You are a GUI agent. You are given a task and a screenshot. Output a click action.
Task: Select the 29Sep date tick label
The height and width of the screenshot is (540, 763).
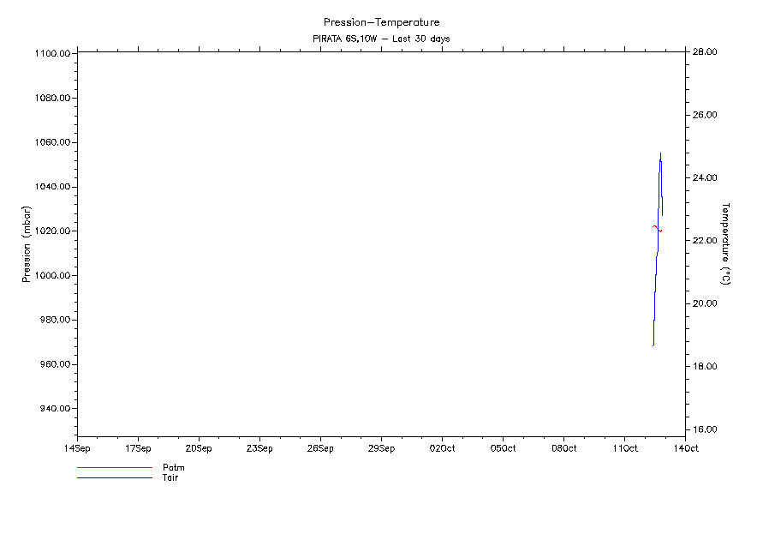(381, 448)
